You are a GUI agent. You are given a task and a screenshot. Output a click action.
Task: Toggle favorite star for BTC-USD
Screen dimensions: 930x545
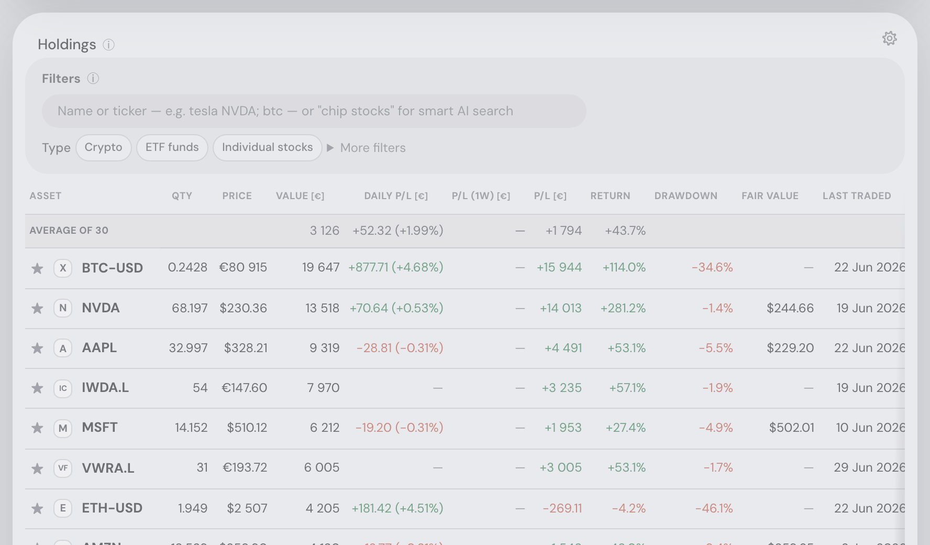click(x=37, y=268)
